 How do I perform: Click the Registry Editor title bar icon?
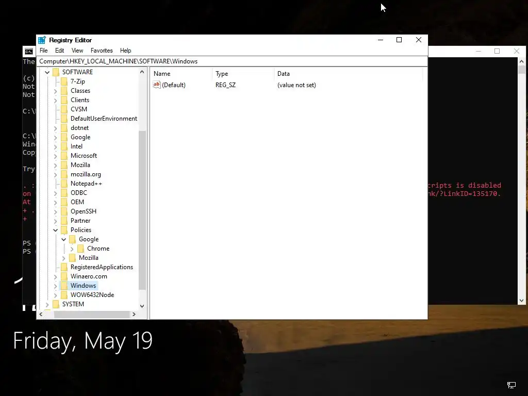tap(42, 40)
